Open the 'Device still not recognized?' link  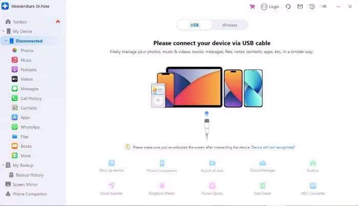[273, 147]
